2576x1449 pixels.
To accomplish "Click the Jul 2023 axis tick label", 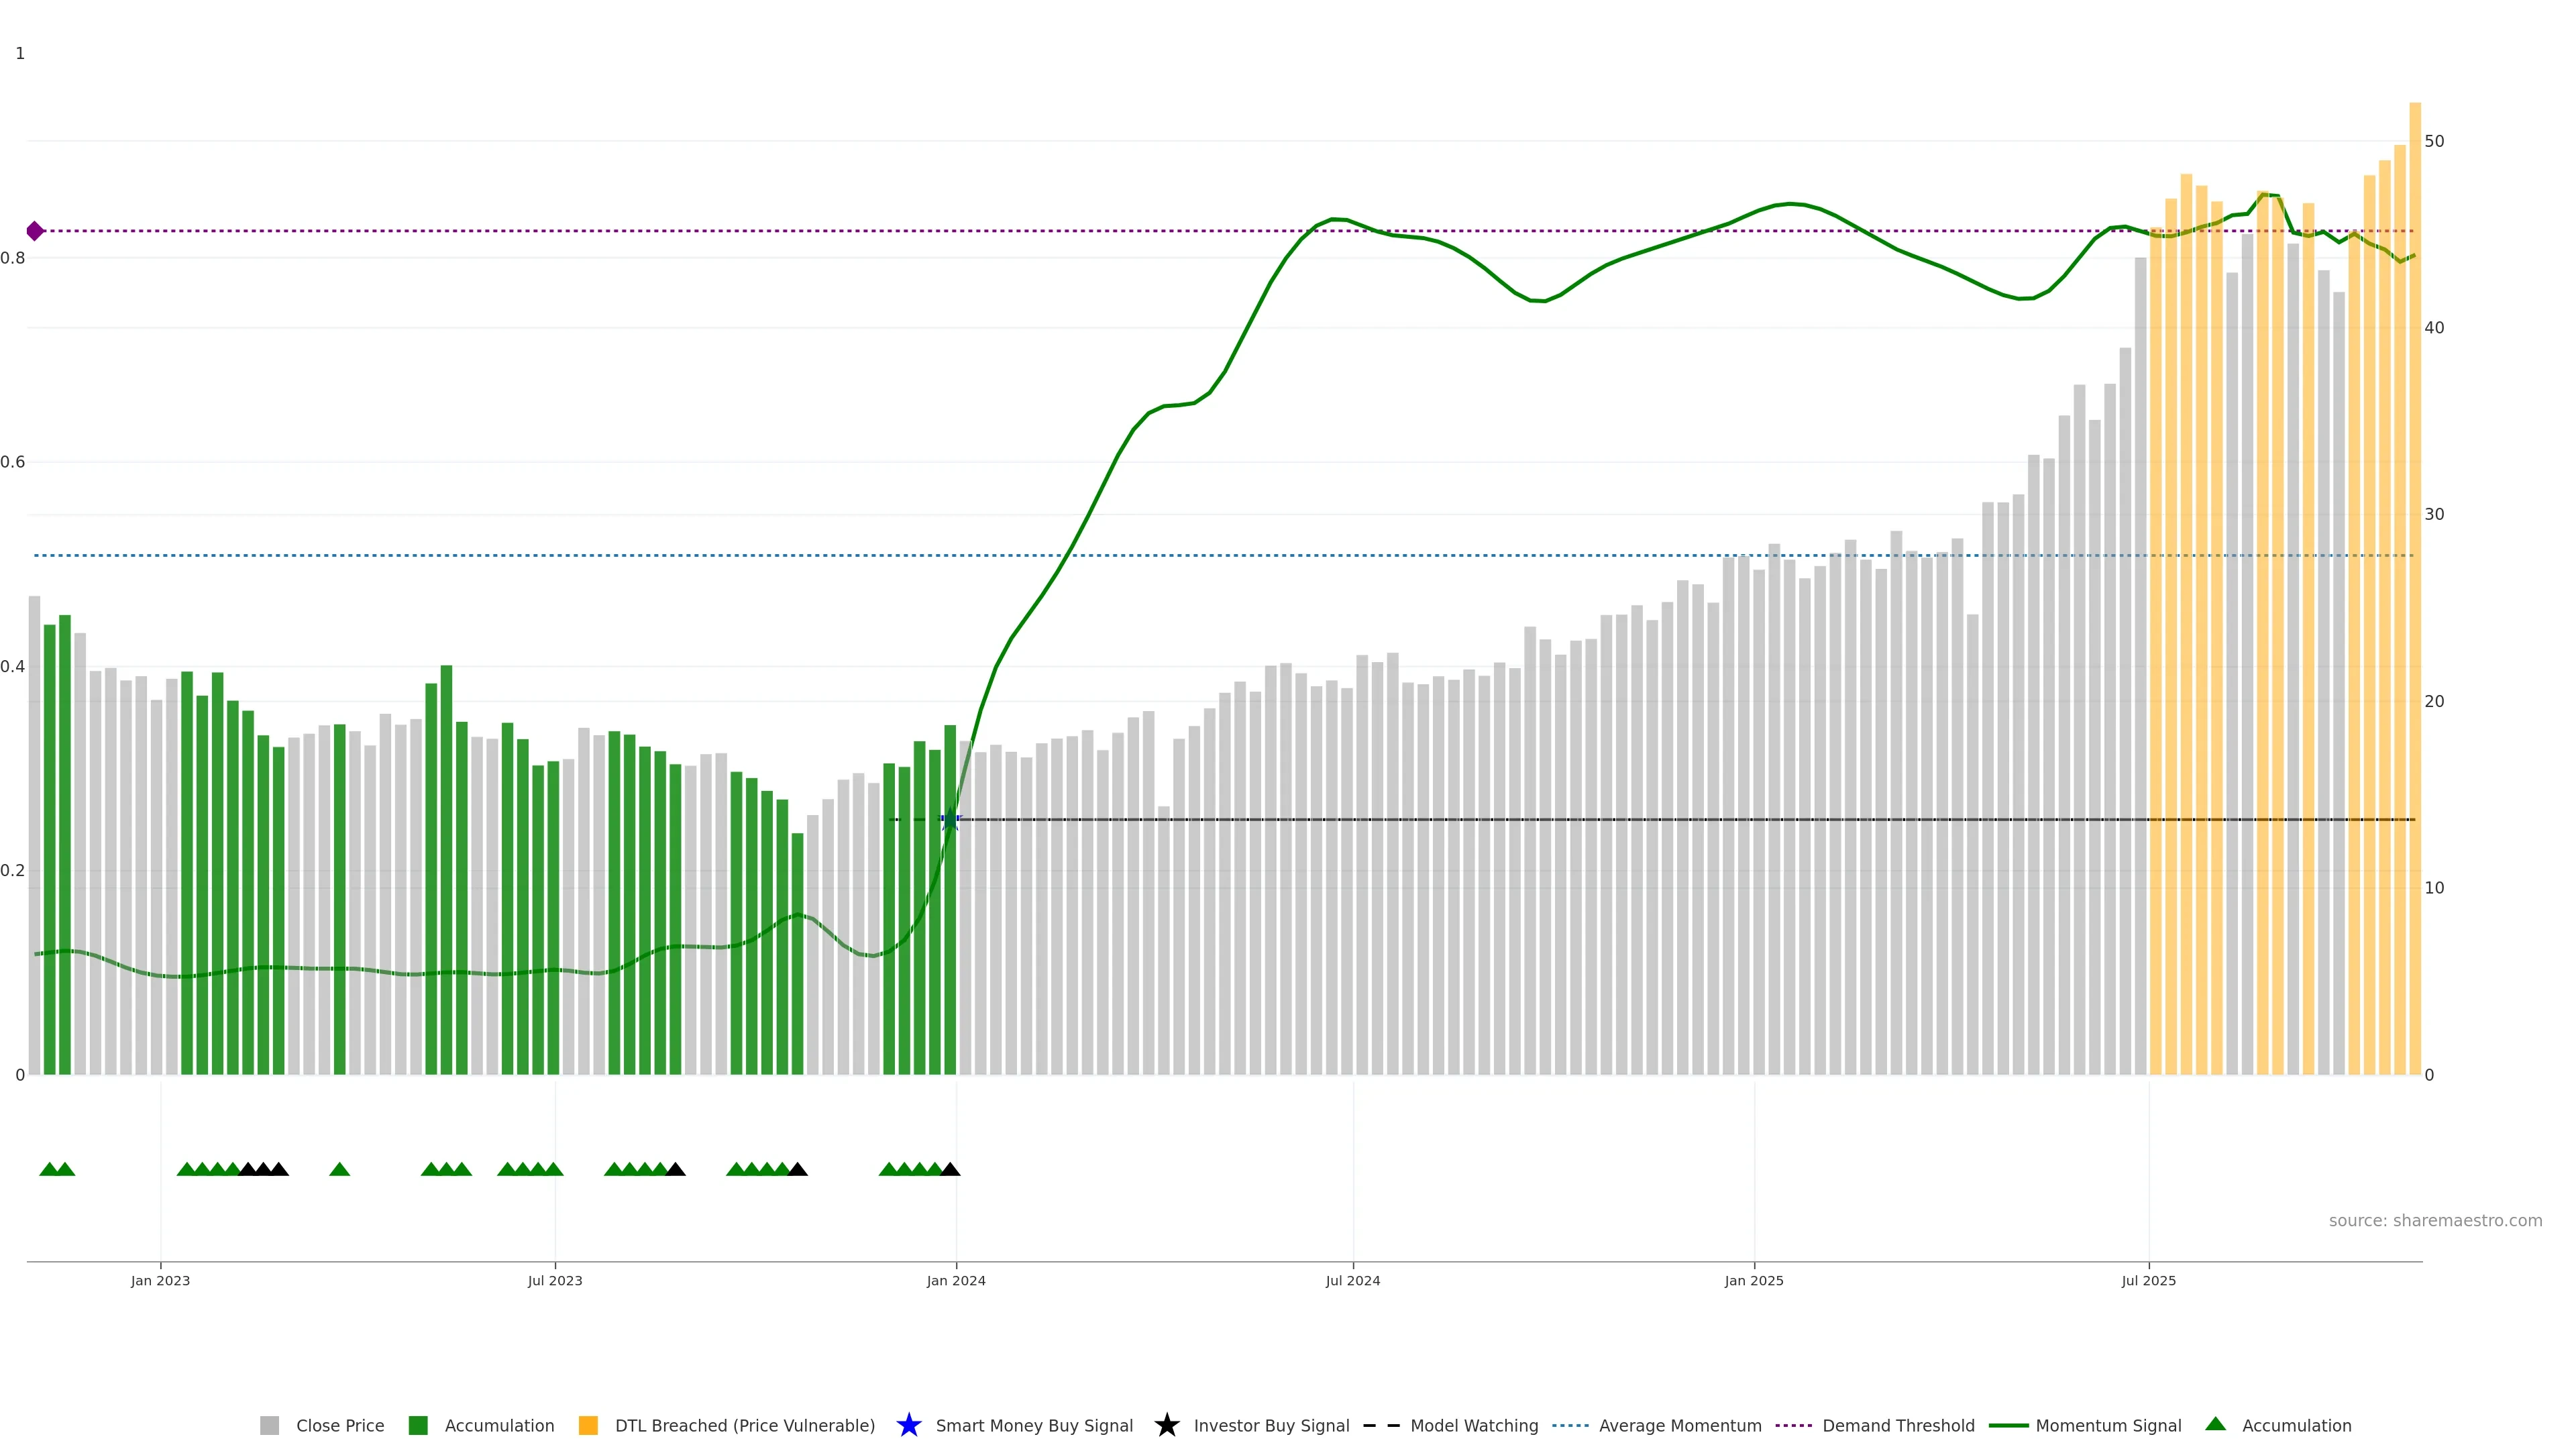I will 555,1280.
